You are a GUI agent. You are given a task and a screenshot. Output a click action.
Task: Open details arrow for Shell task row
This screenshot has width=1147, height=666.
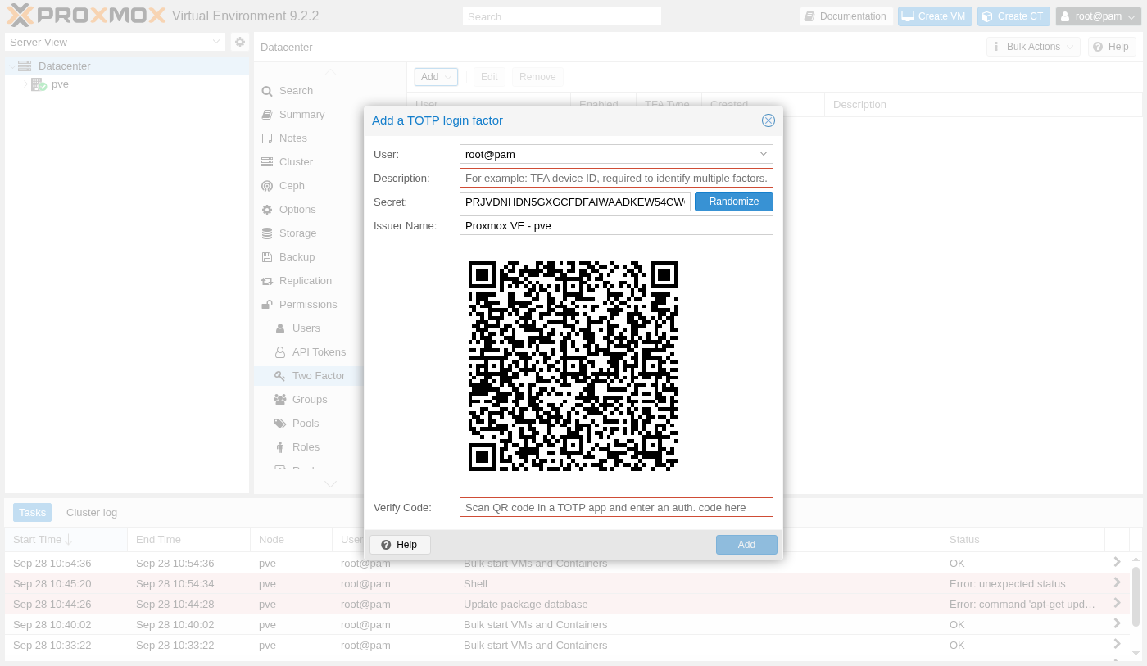[x=1117, y=583]
